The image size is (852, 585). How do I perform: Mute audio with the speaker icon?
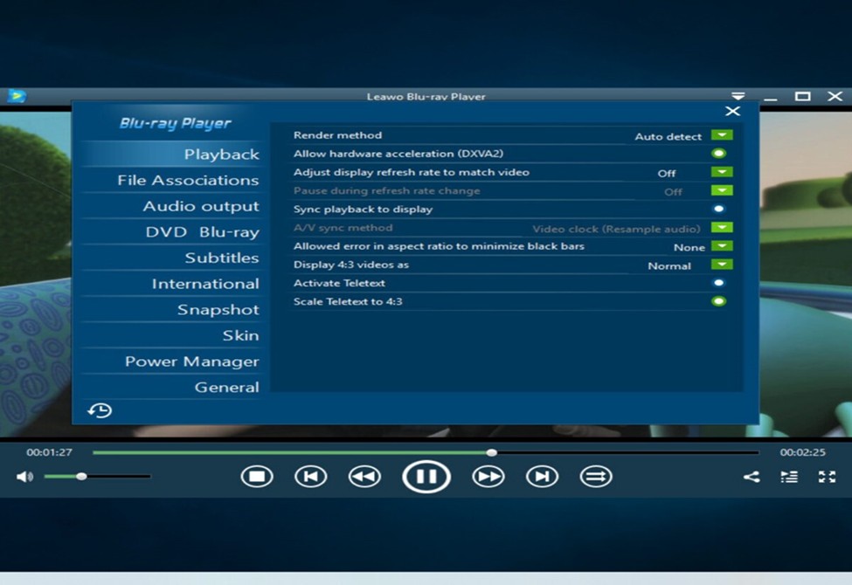24,477
